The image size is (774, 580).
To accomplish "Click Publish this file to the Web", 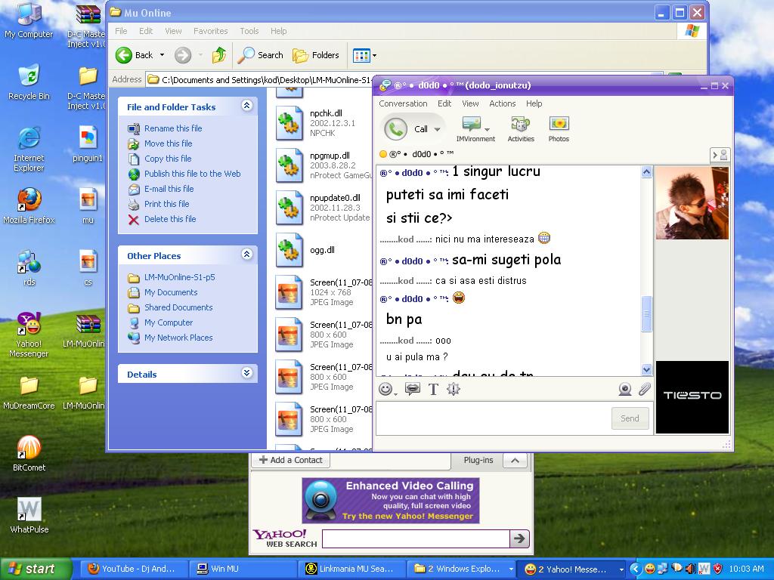I will (x=193, y=174).
